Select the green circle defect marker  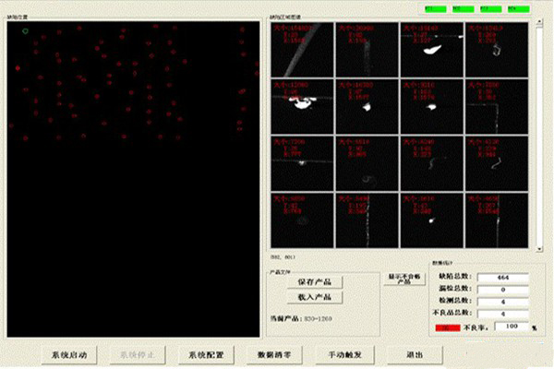click(x=26, y=31)
